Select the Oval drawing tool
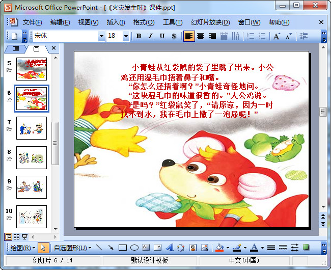This screenshot has width=331, height=270. click(x=134, y=248)
